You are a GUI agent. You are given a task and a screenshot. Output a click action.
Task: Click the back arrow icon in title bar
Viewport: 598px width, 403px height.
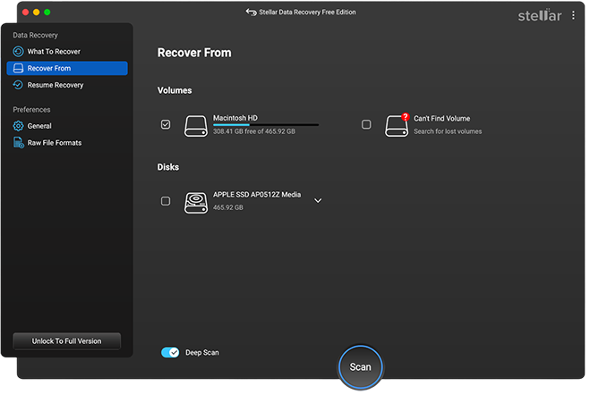tap(251, 13)
